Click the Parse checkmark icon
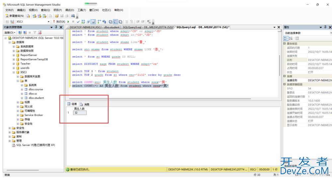Viewport: 332px width, 178px height. (x=78, y=22)
